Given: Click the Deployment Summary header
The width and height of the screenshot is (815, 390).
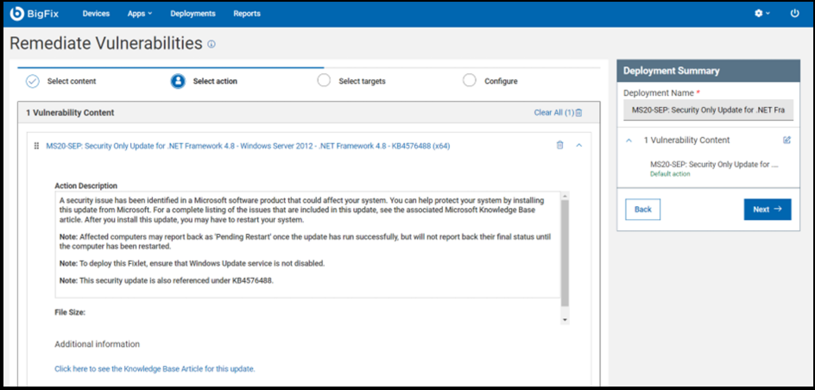Looking at the screenshot, I should point(708,71).
